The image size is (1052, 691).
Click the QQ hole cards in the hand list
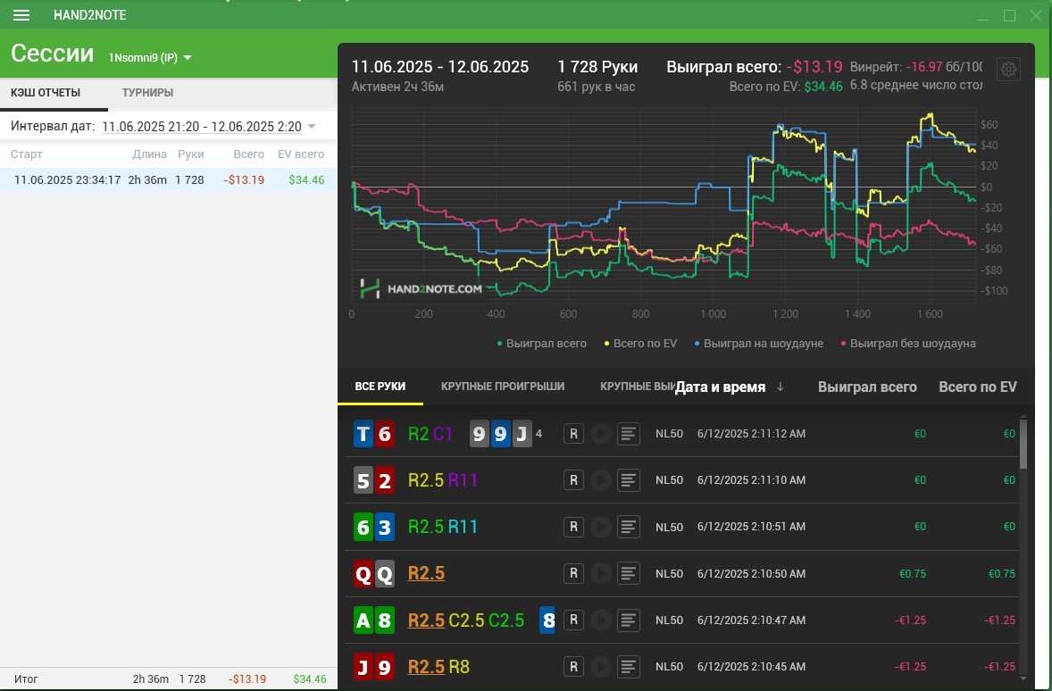pos(373,573)
